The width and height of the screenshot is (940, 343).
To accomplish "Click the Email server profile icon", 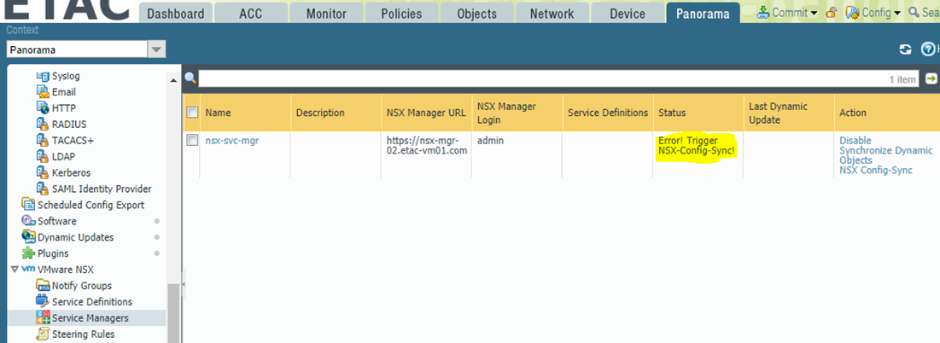I will pos(43,92).
